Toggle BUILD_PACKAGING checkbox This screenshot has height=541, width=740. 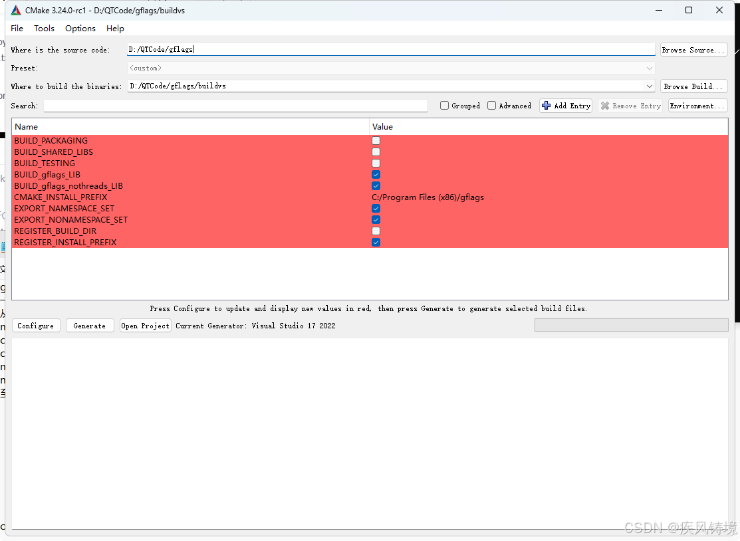pos(376,140)
